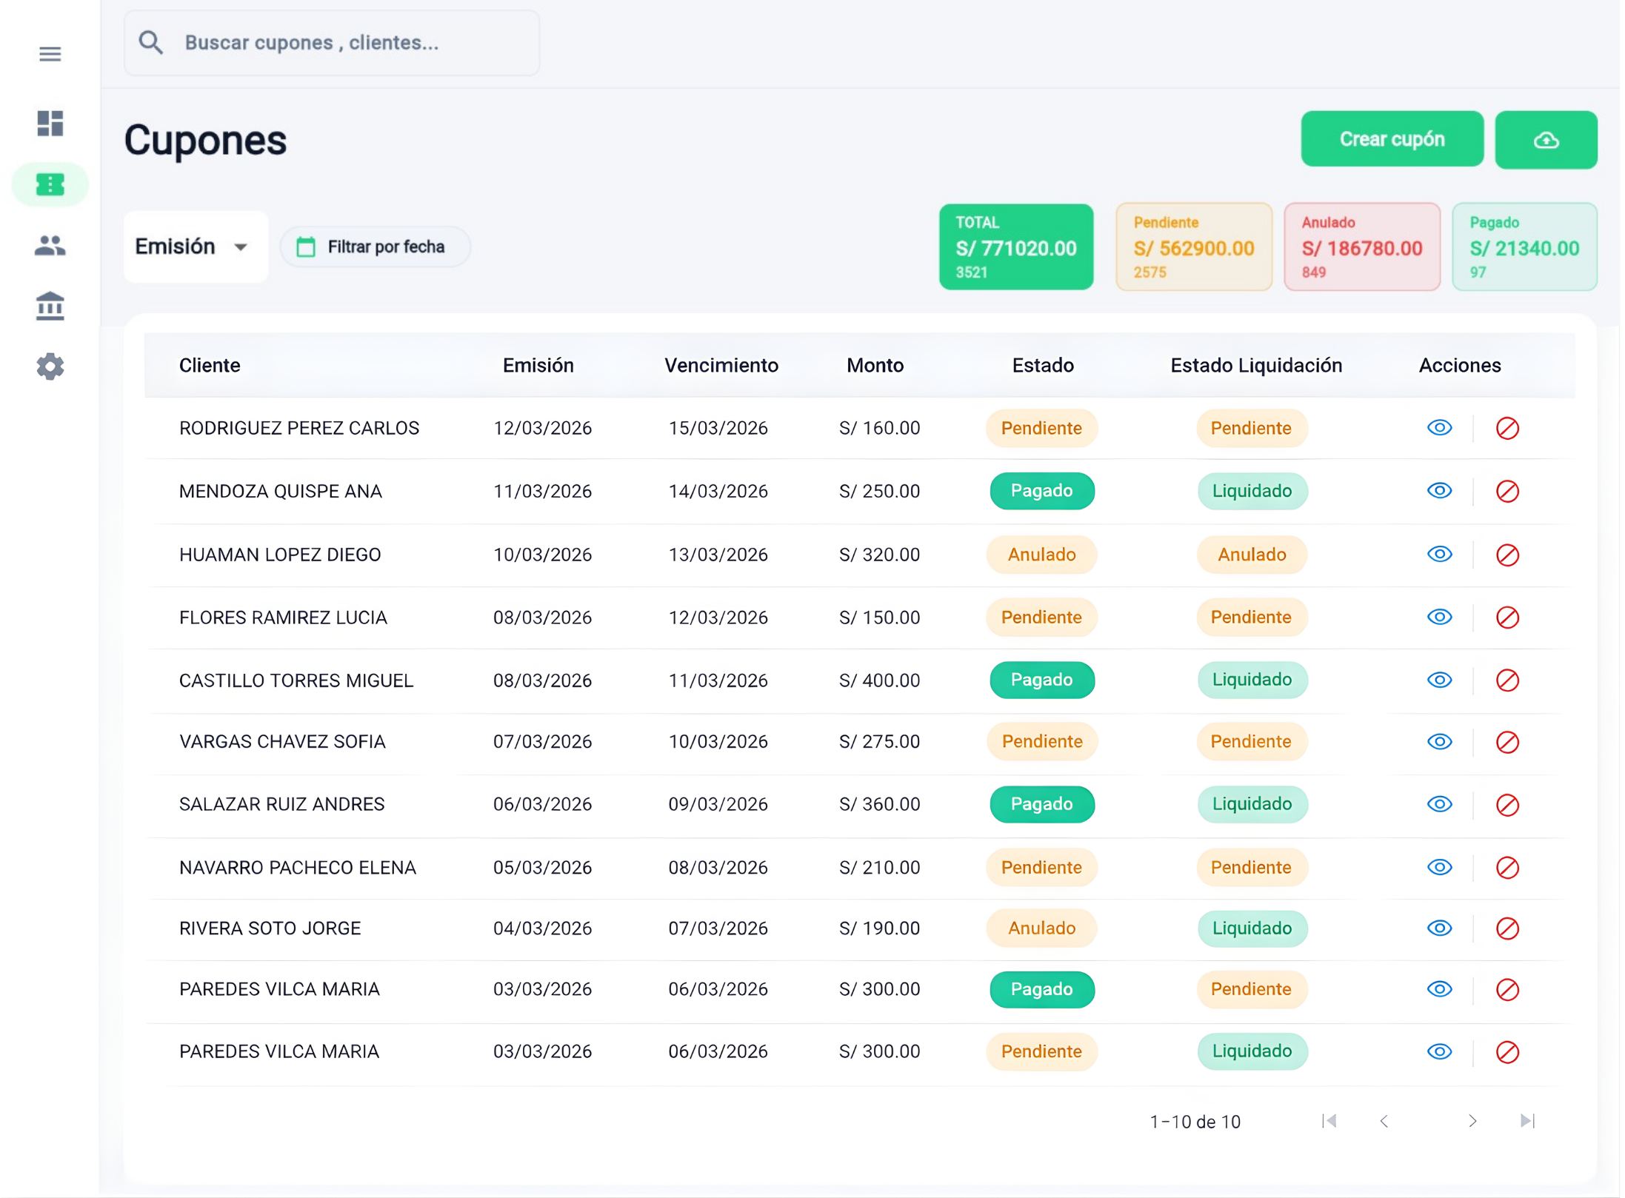Click the amount S/ 150.00 for FLORES RAMIREZ LUCIA
1625x1198 pixels.
[879, 618]
